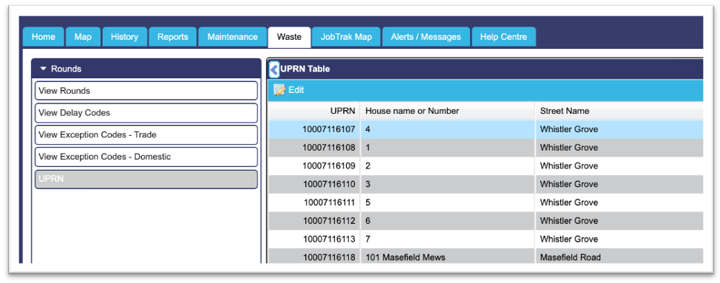This screenshot has width=720, height=283.
Task: Go to the Reports tab
Action: point(173,37)
